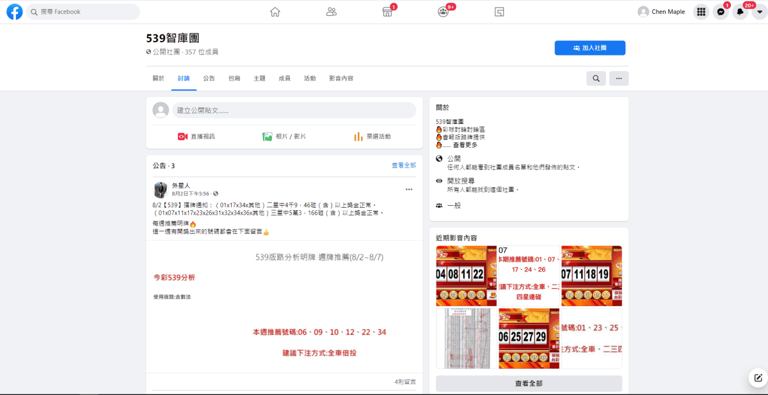Image resolution: width=768 pixels, height=395 pixels.
Task: Open Marketplace icon with notification badge
Action: [388, 12]
